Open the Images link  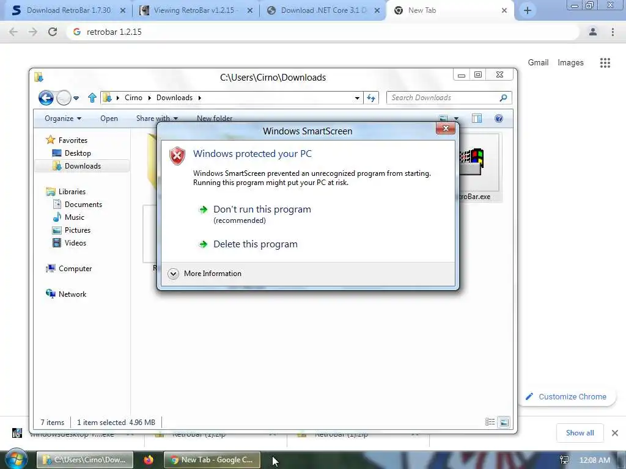coord(570,63)
